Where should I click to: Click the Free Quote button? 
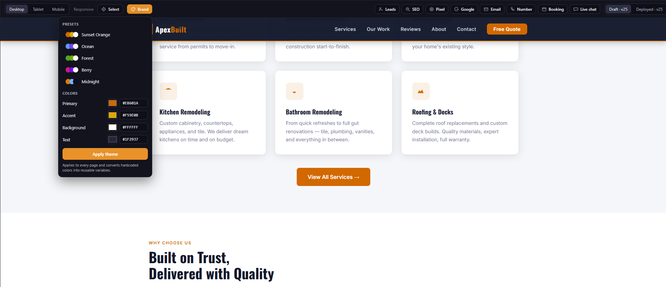click(507, 29)
